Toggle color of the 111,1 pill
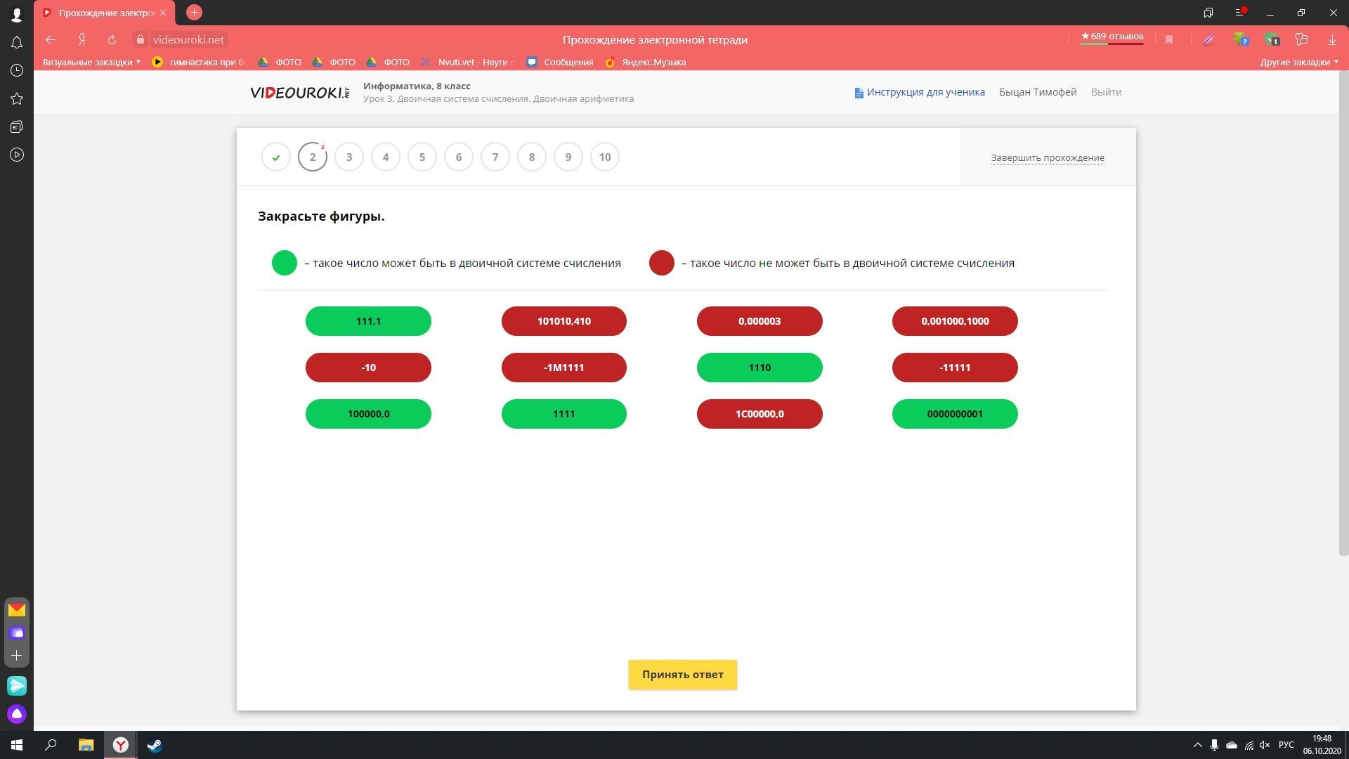 368,321
